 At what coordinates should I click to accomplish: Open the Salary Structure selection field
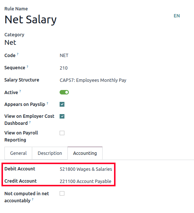93,80
